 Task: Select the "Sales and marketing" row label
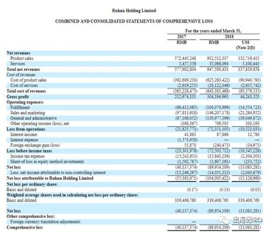(x=28, y=113)
